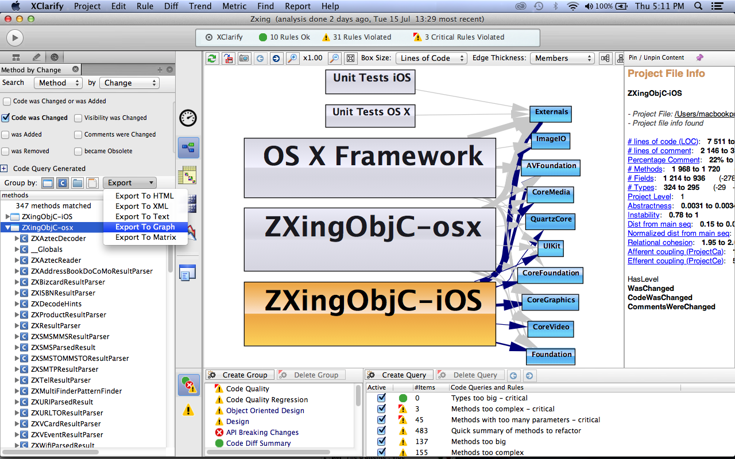Image resolution: width=735 pixels, height=459 pixels.
Task: Open the window panel icon in sidebar
Action: (x=188, y=273)
